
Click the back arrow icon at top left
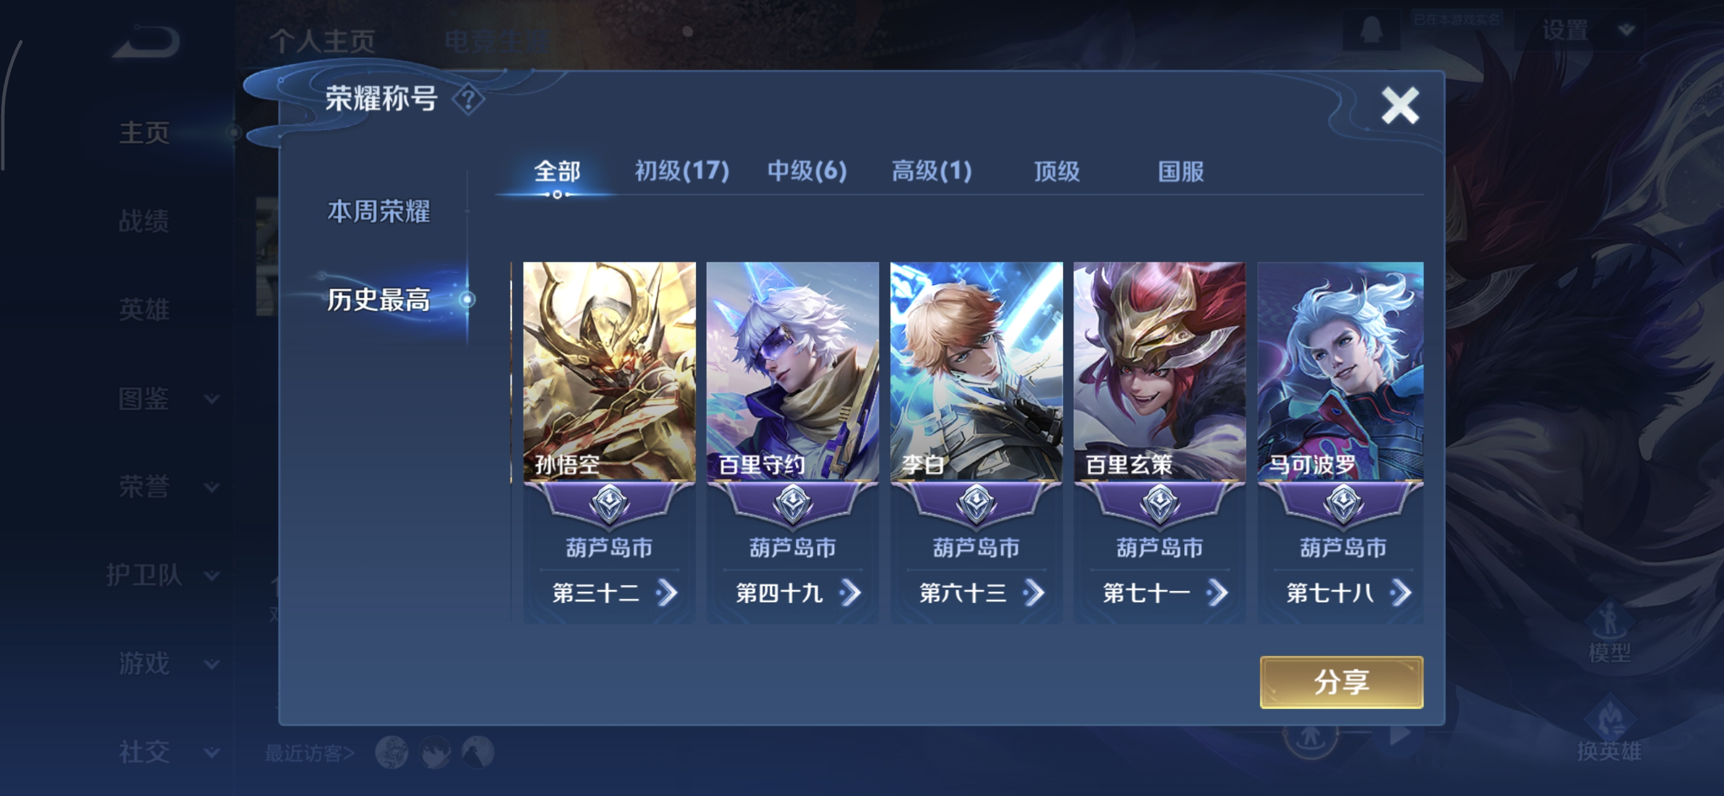(x=146, y=42)
